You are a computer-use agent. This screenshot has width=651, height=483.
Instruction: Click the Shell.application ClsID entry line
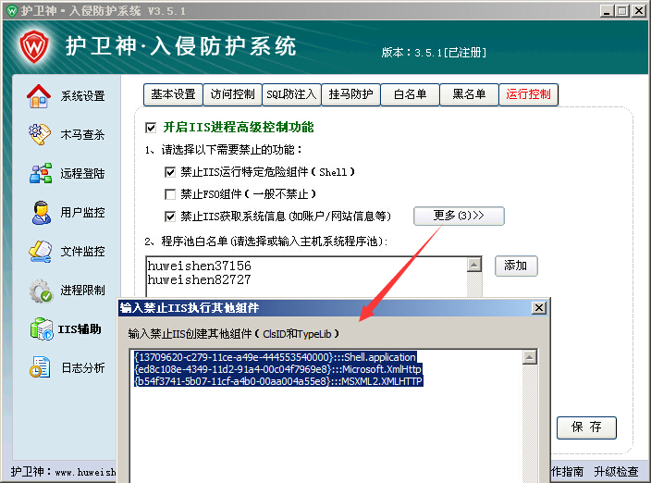pyautogui.click(x=275, y=356)
